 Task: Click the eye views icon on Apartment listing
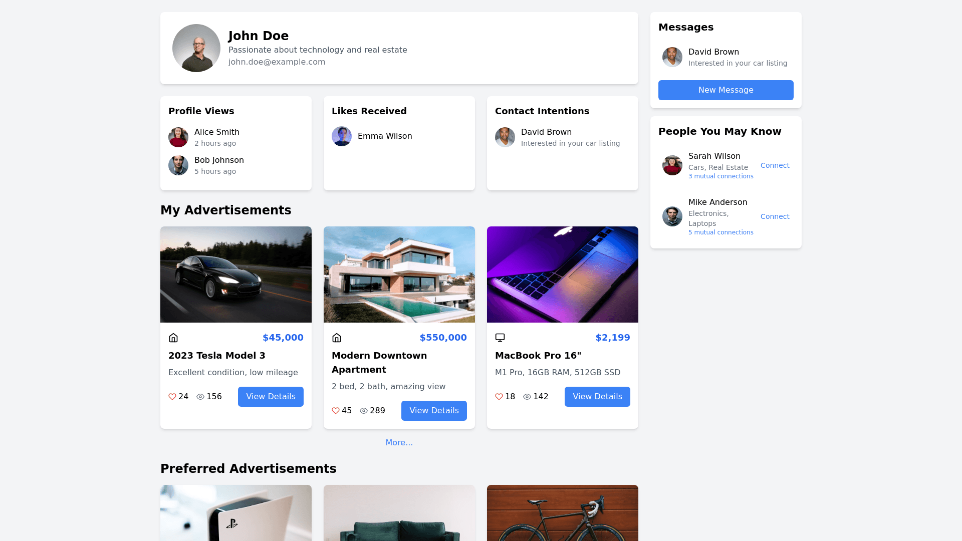coord(364,411)
